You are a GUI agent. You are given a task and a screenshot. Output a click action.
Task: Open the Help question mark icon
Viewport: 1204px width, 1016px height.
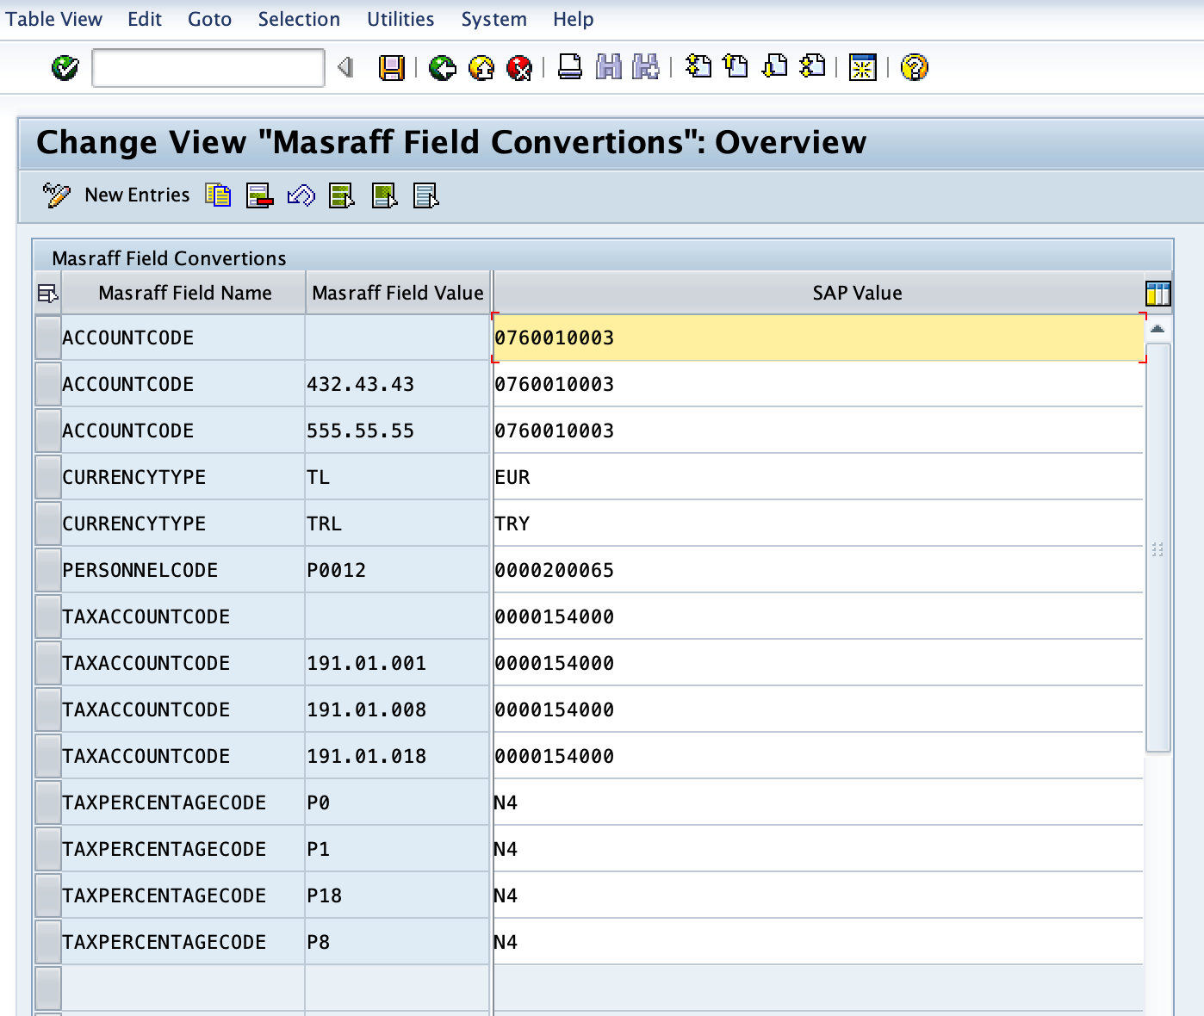pos(914,67)
